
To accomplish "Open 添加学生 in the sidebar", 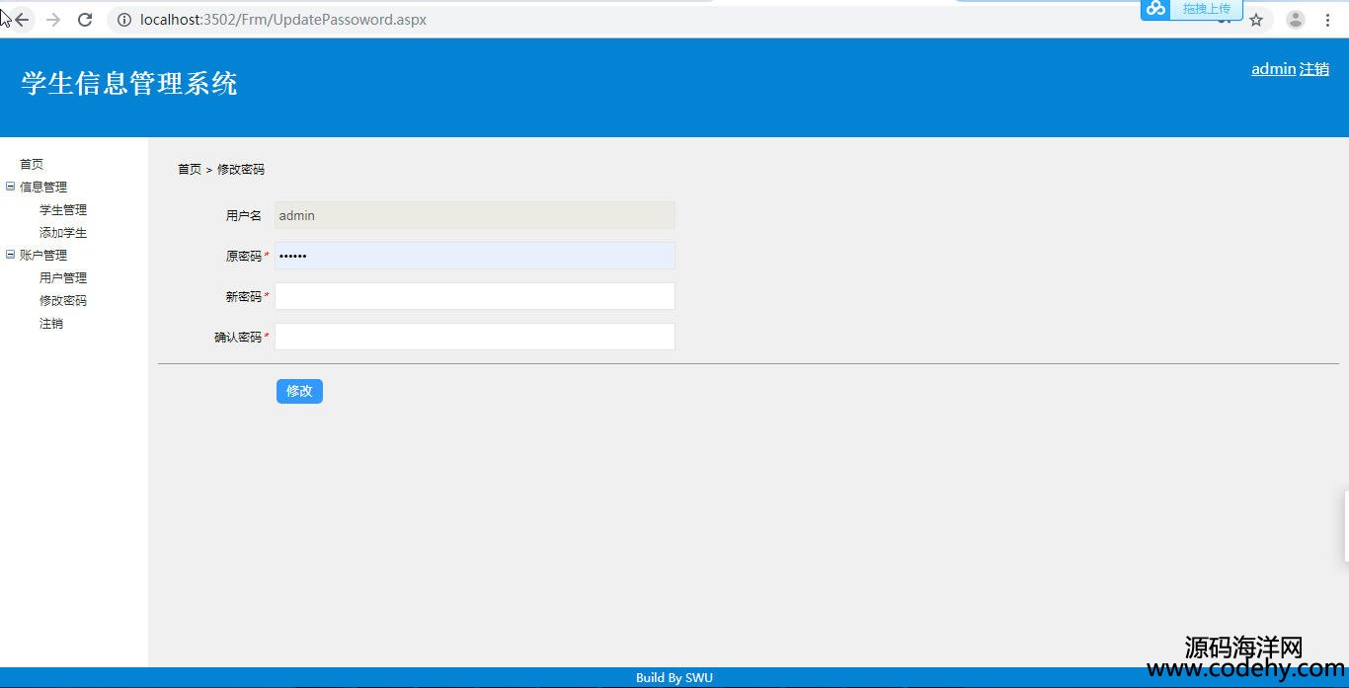I will pyautogui.click(x=63, y=233).
